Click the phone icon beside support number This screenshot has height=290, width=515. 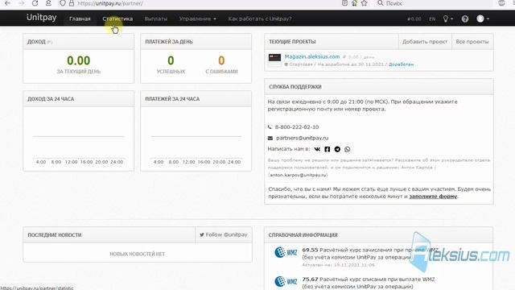point(270,127)
